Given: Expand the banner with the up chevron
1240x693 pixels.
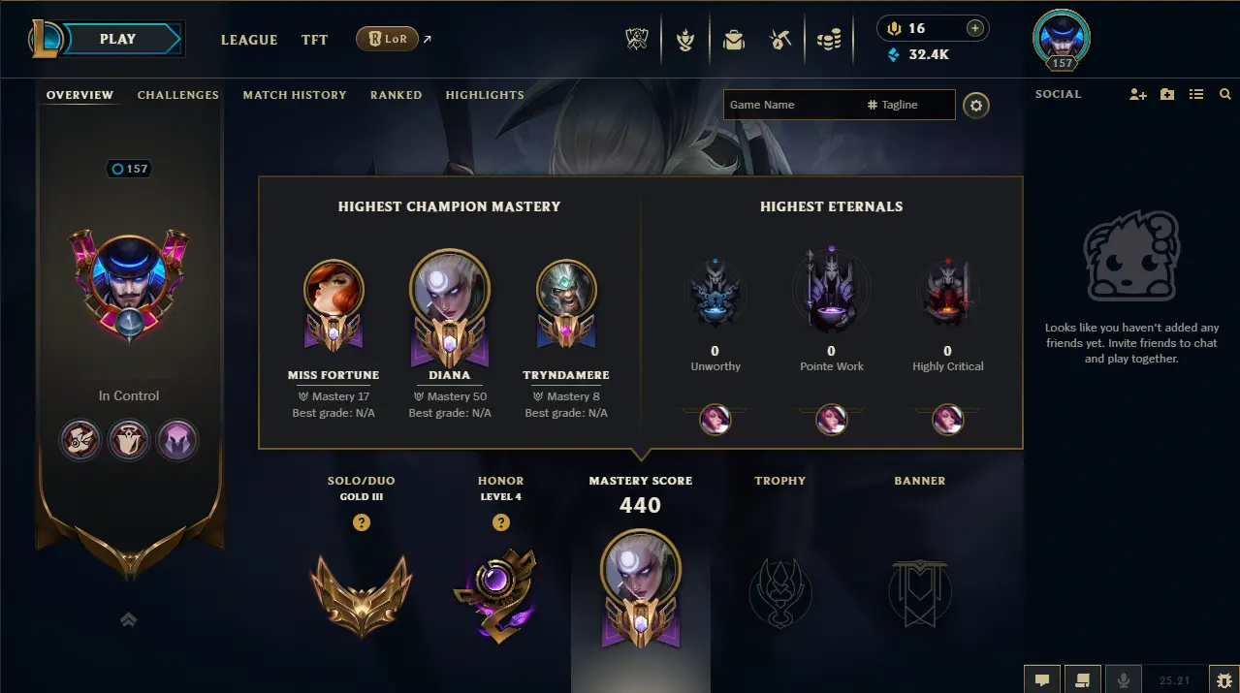Looking at the screenshot, I should coord(129,619).
